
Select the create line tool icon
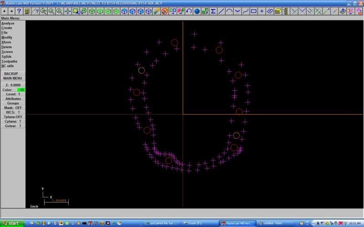click(221, 11)
